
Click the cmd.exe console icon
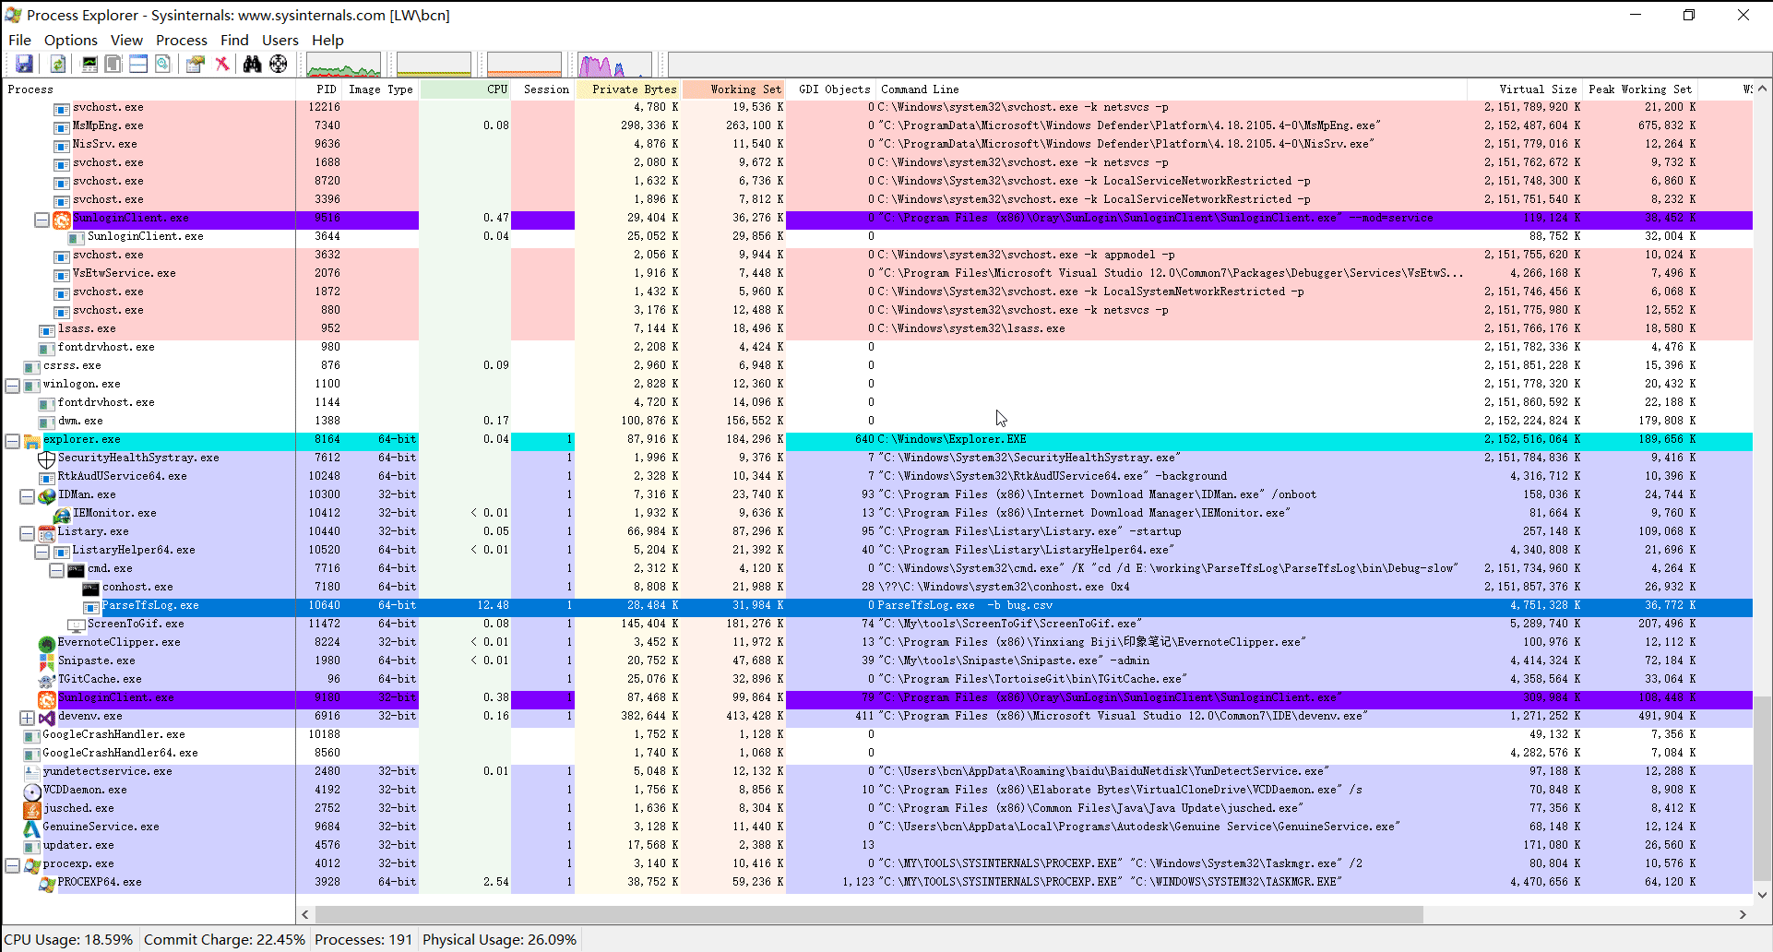(77, 569)
